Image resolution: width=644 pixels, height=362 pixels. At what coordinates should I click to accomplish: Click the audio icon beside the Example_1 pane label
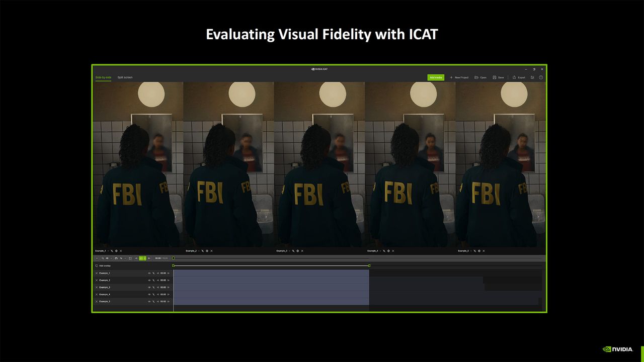(x=112, y=250)
